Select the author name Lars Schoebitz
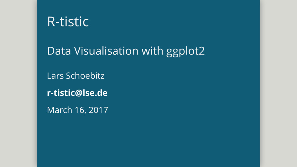297x167 pixels. [x=76, y=76]
